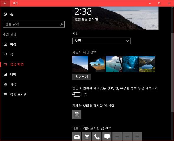This screenshot has width=174, height=141.
Task: Click the scrollbar down arrow
Action: [173, 140]
